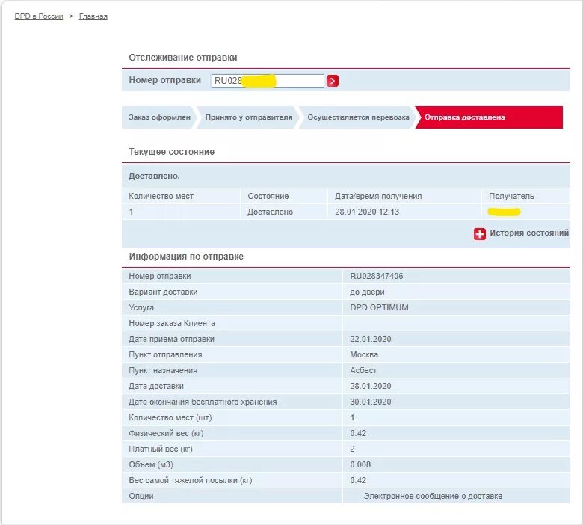Screen dimensions: 583x525
Task: Click the 'Текущее состояние' heading
Action: (171, 152)
